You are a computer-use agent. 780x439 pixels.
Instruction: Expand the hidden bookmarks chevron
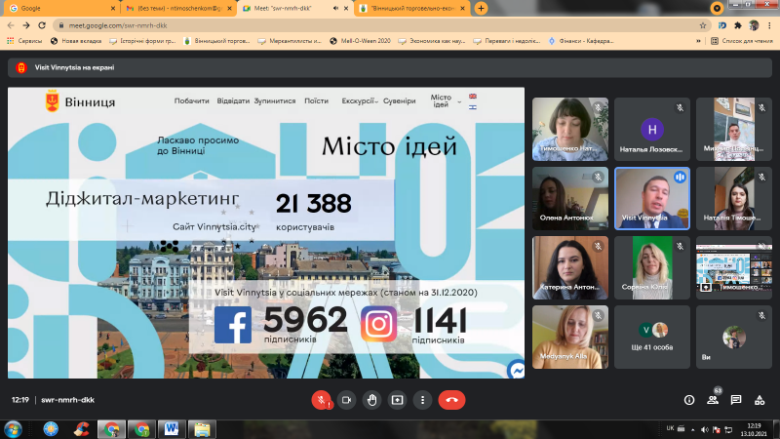(x=698, y=41)
